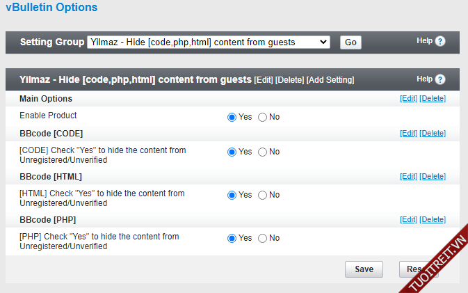Click the Help icon beside Setting Group
Screen dimensions: 468x293
click(440, 42)
